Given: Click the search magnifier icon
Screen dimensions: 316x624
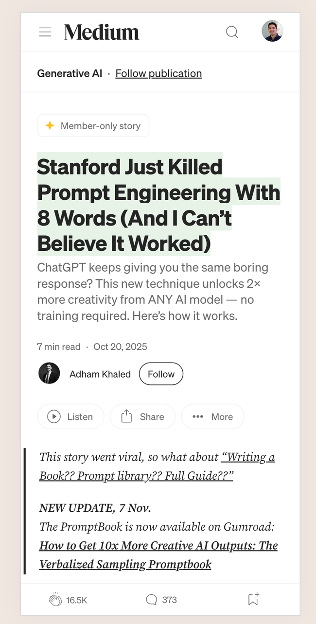Looking at the screenshot, I should click(x=232, y=32).
